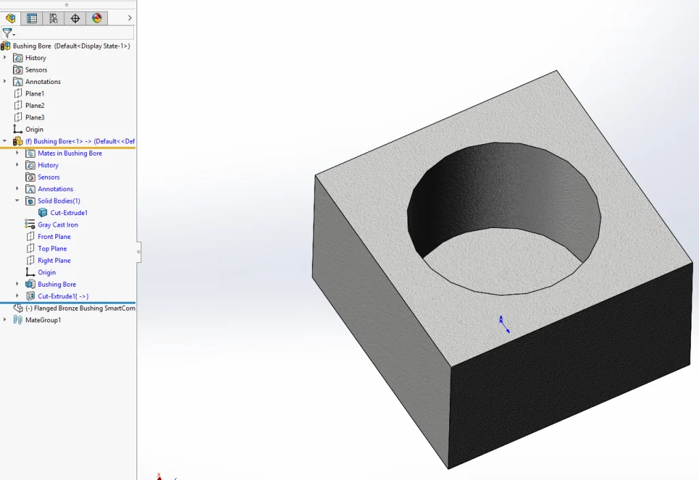Select the MateGroup1 paperclip icon
The width and height of the screenshot is (699, 480).
18,320
